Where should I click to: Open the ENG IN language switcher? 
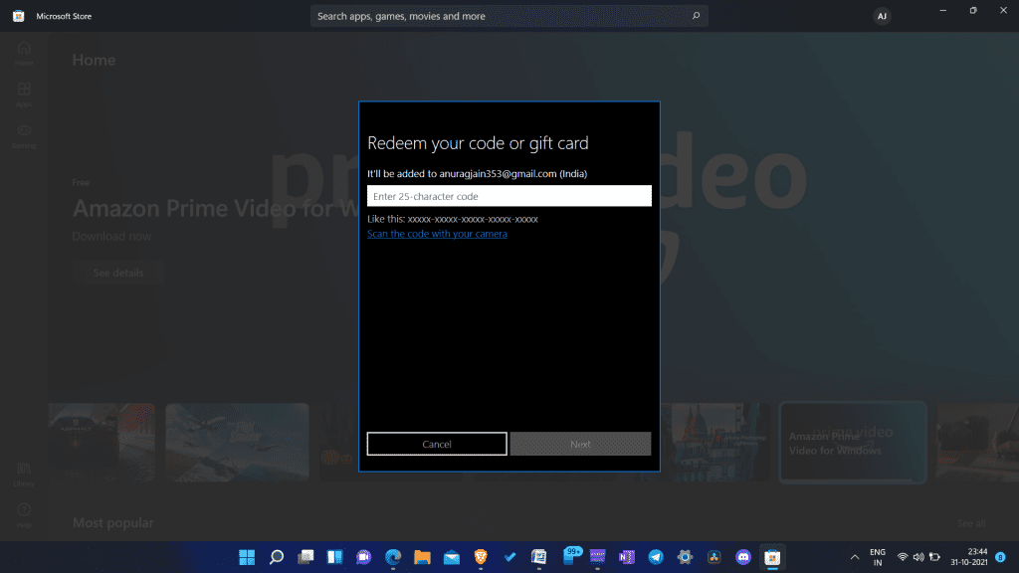(x=877, y=558)
